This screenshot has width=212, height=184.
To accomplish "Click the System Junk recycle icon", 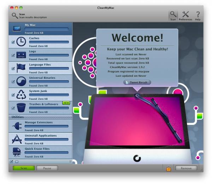I will coord(21,94).
